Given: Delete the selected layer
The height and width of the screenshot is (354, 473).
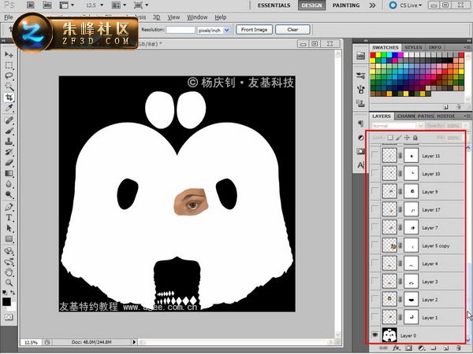Looking at the screenshot, I should point(458,348).
